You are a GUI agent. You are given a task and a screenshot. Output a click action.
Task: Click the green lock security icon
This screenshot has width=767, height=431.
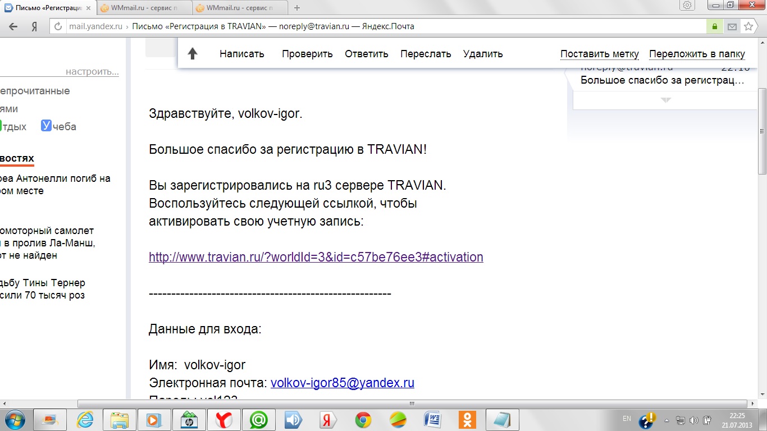coord(715,26)
